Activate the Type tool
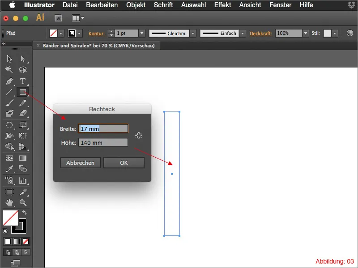358x268 pixels. click(x=23, y=81)
